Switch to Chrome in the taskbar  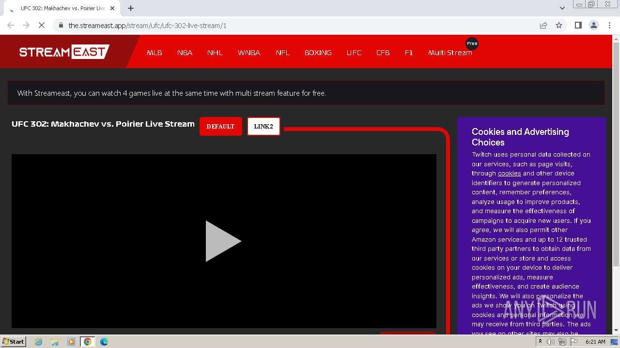[88, 342]
